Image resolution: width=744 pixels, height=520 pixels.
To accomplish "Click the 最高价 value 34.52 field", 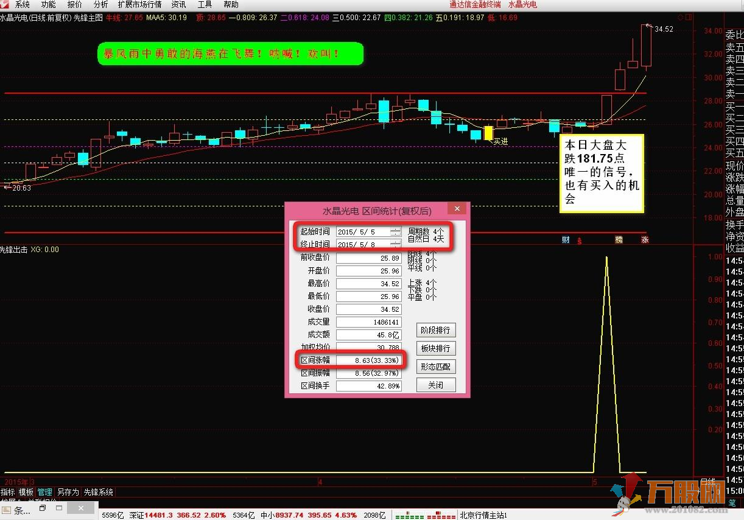I will pyautogui.click(x=369, y=283).
